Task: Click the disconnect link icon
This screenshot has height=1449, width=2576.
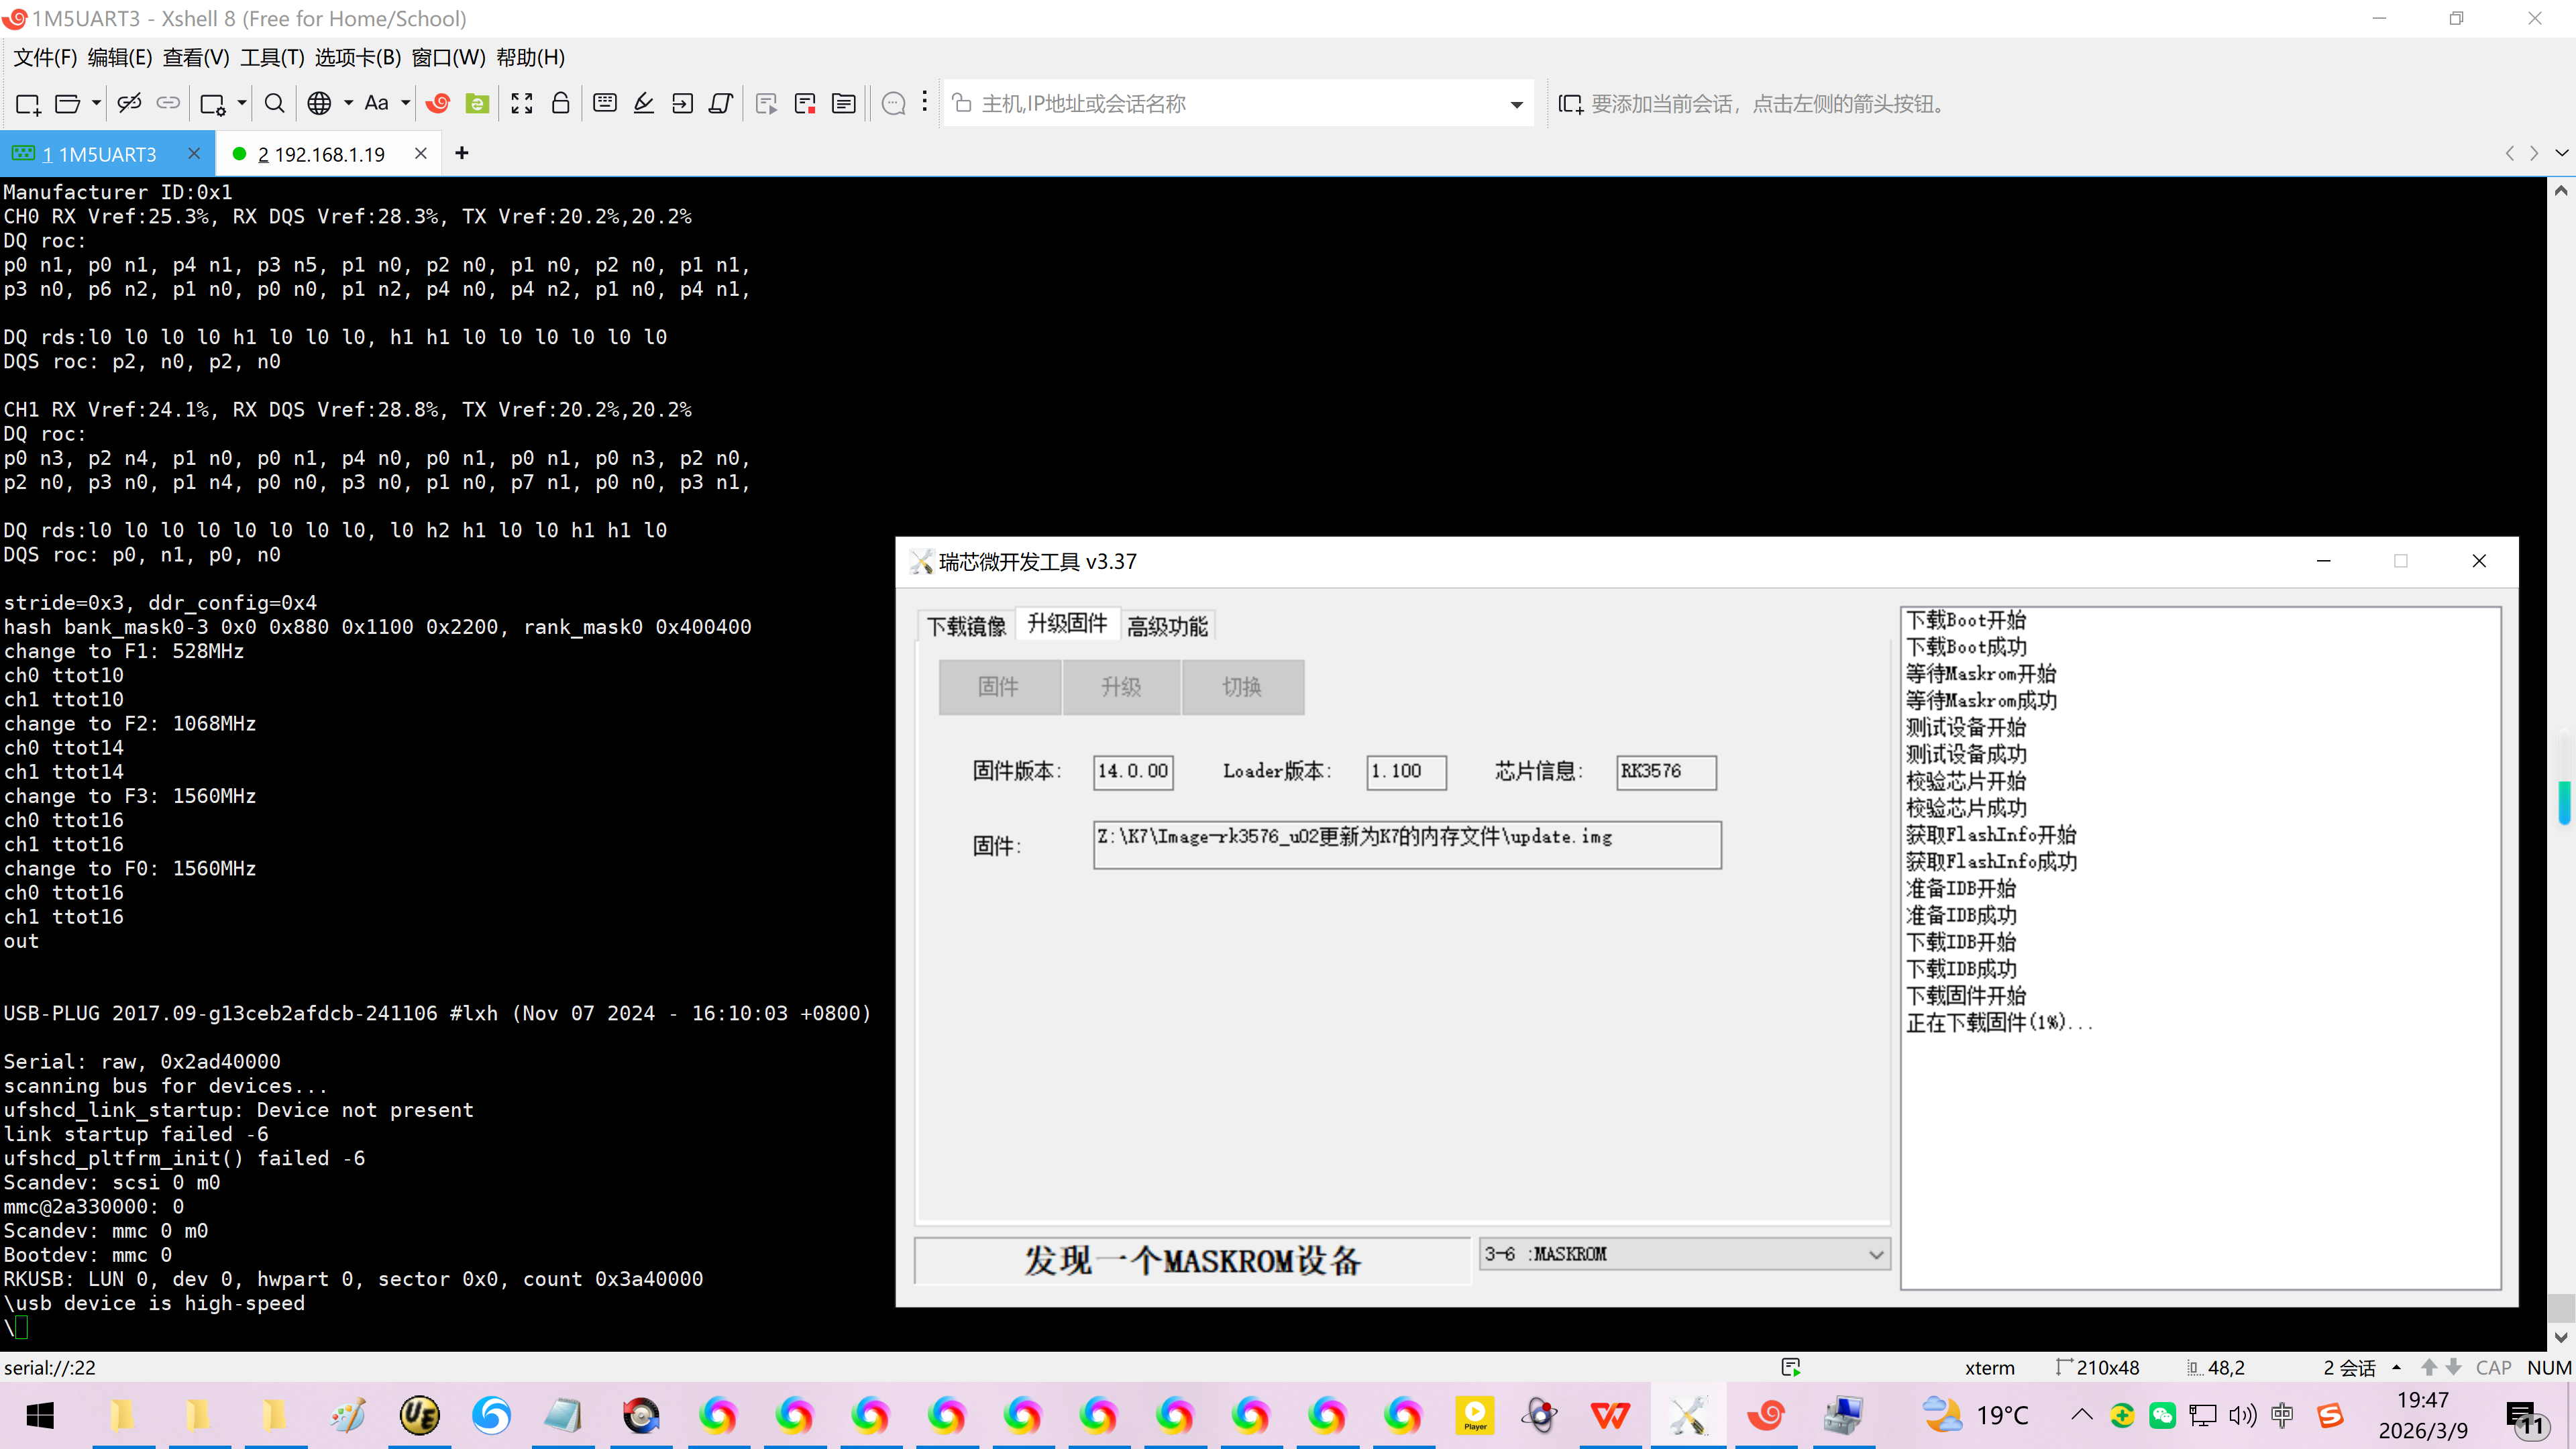Action: pos(129,103)
